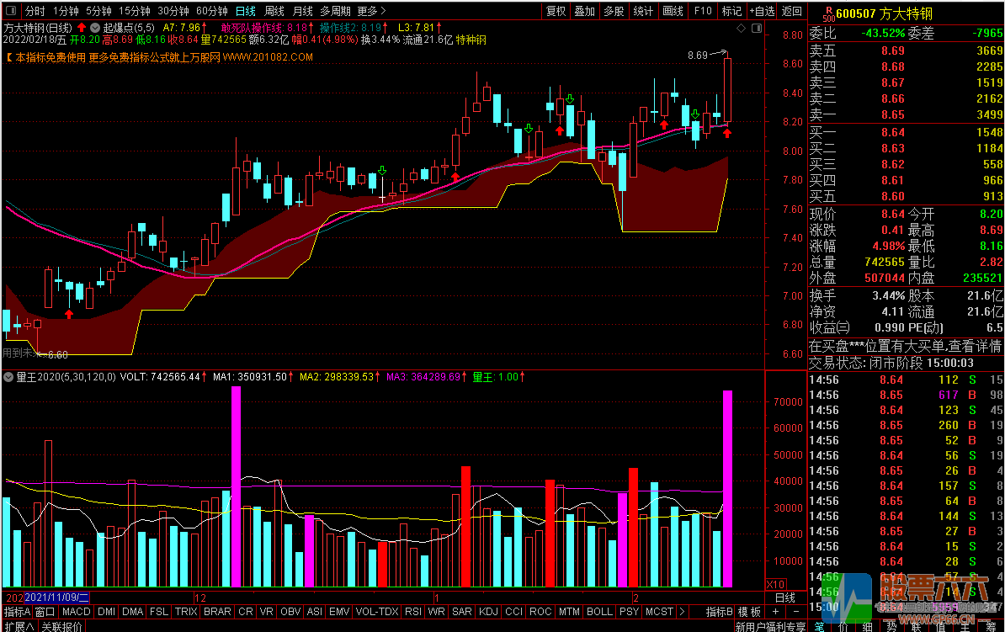
Task: Select the MACD indicator tab
Action: click(x=77, y=612)
